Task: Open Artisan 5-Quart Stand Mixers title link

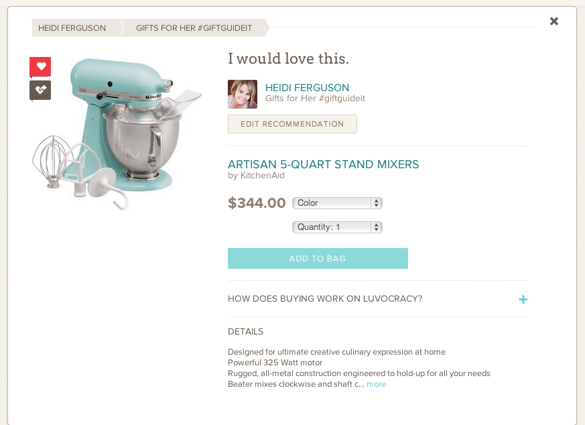Action: [x=323, y=164]
